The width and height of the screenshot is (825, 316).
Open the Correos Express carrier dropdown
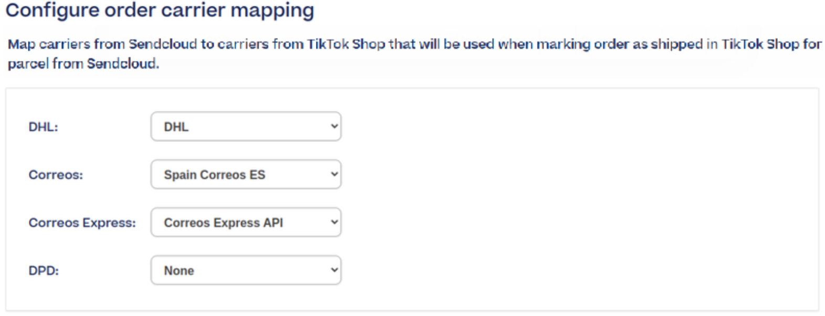click(246, 223)
